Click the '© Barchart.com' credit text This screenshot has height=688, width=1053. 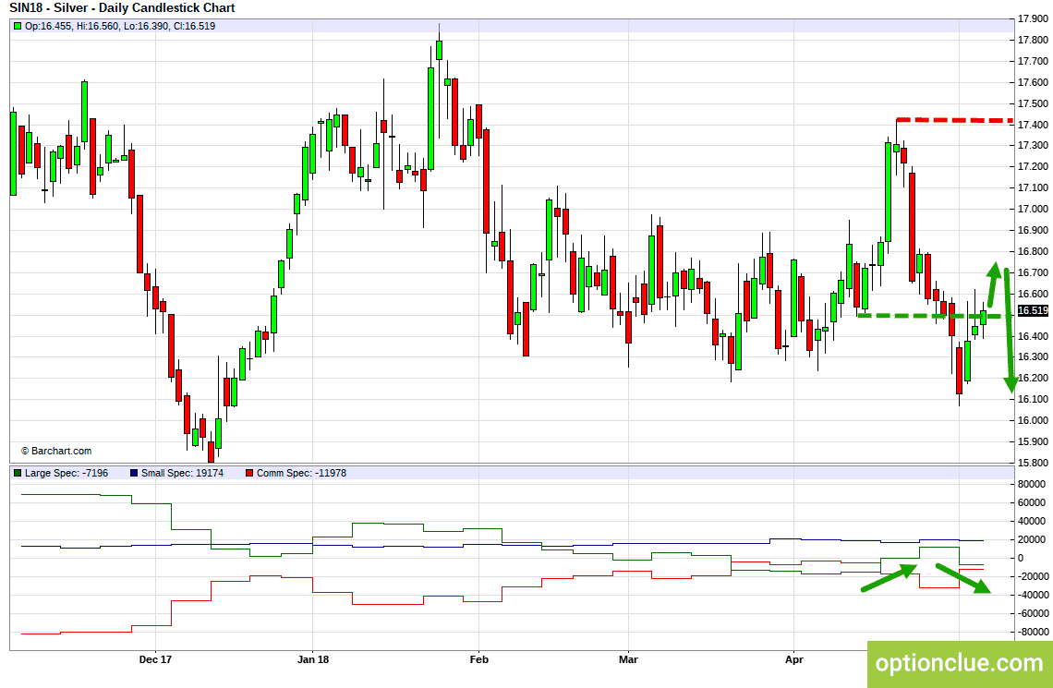[55, 451]
